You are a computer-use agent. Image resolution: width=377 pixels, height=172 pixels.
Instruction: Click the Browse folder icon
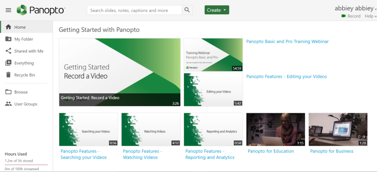(x=8, y=92)
